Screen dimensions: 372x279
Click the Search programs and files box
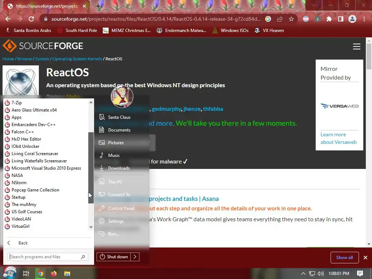tap(48, 257)
